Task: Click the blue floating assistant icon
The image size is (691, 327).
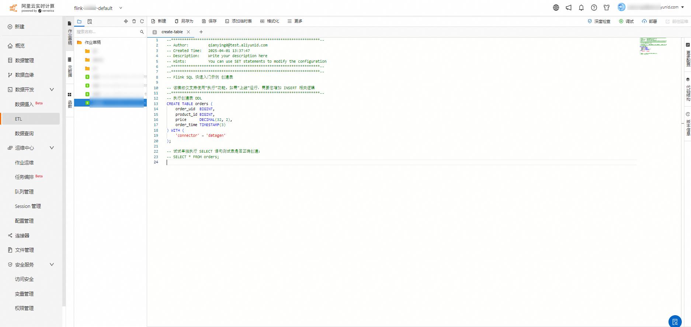Action: tap(675, 321)
